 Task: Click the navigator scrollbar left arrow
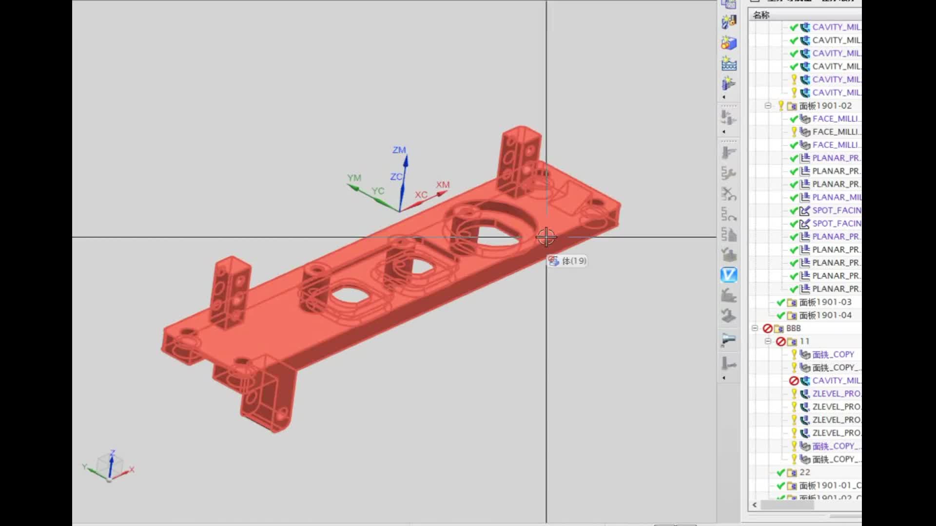point(755,505)
